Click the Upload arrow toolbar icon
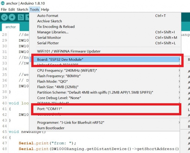Image resolution: width=190 pixels, height=153 pixels. pos(12,17)
